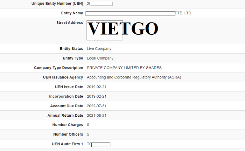Click the VIETGO watermark logo
Image resolution: width=245 pixels, height=151 pixels.
point(123,28)
